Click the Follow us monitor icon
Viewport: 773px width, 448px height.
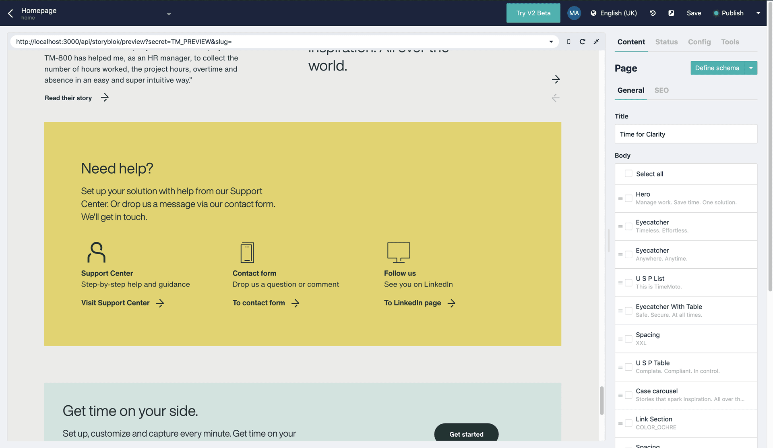tap(399, 253)
